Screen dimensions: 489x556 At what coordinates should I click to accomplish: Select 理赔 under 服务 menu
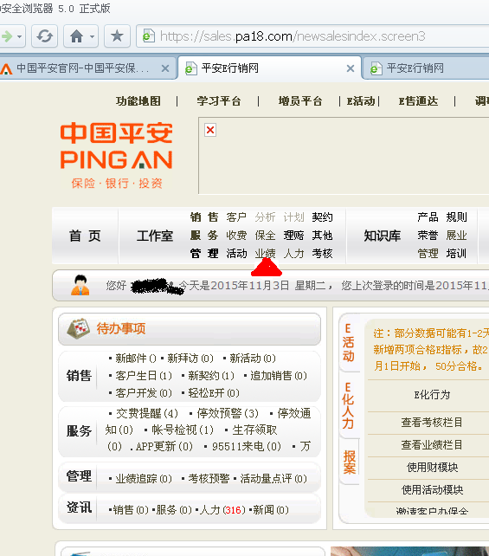[293, 235]
